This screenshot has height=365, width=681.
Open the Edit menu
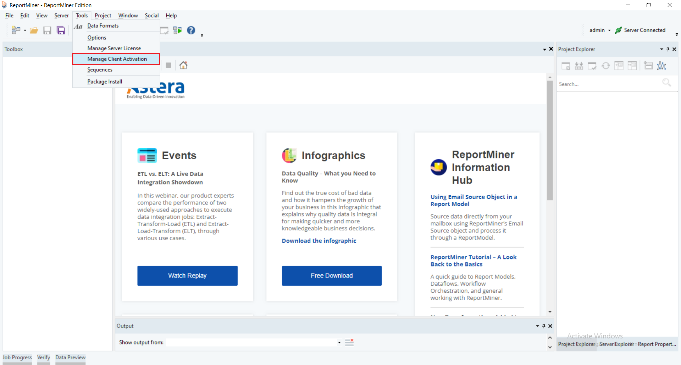pyautogui.click(x=25, y=16)
